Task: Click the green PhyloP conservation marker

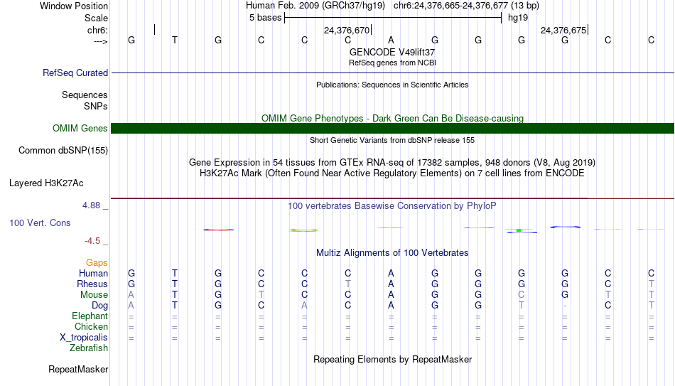Action: pyautogui.click(x=519, y=230)
